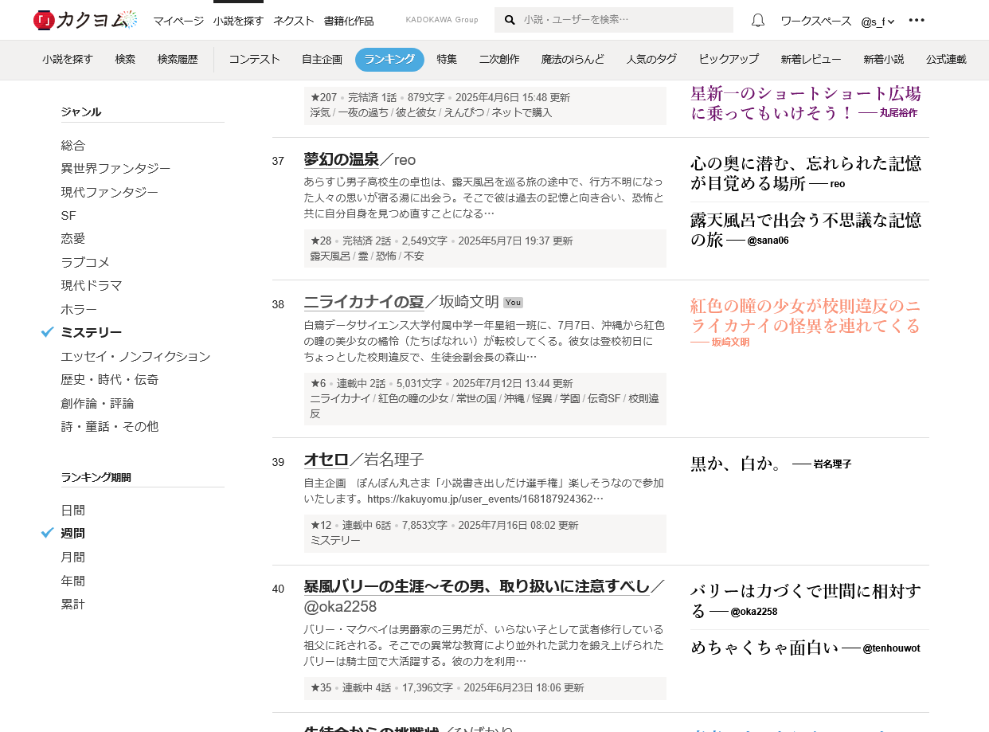Viewport: 989px width, 732px height.
Task: Click the search magnifier icon
Action: click(x=510, y=20)
